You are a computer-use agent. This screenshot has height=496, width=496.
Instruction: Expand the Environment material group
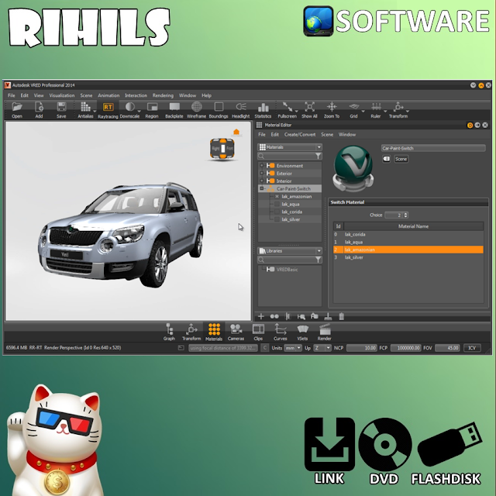(x=262, y=165)
